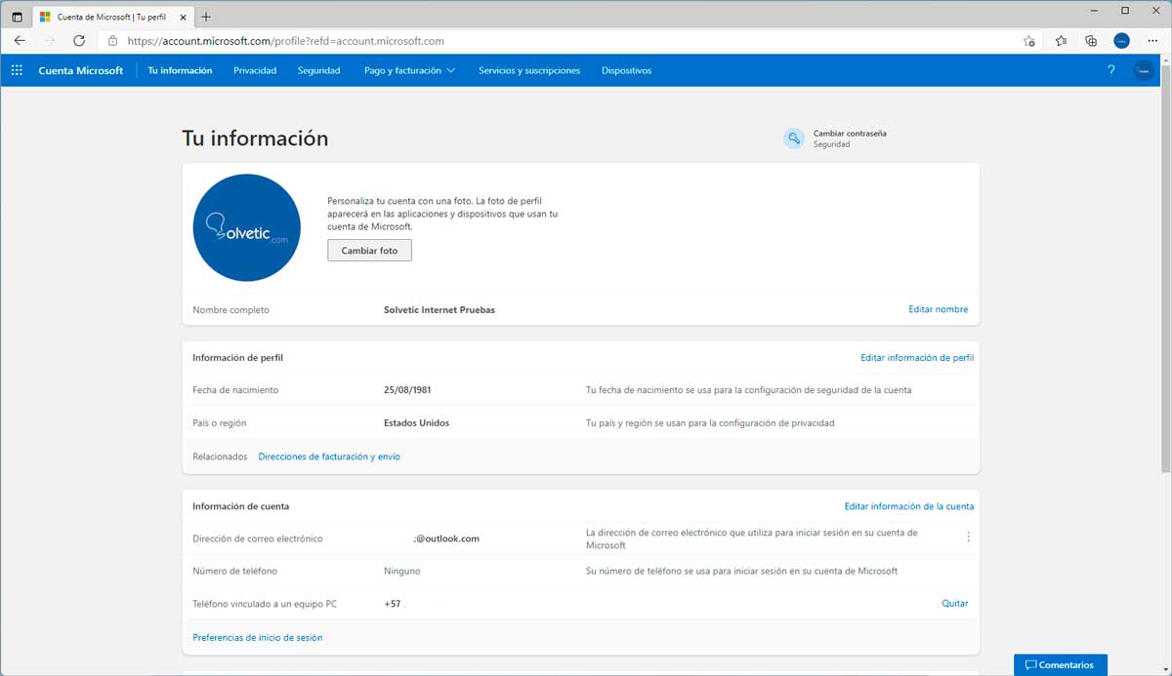Open the Collections icon in toolbar
The image size is (1172, 676).
click(x=1091, y=41)
